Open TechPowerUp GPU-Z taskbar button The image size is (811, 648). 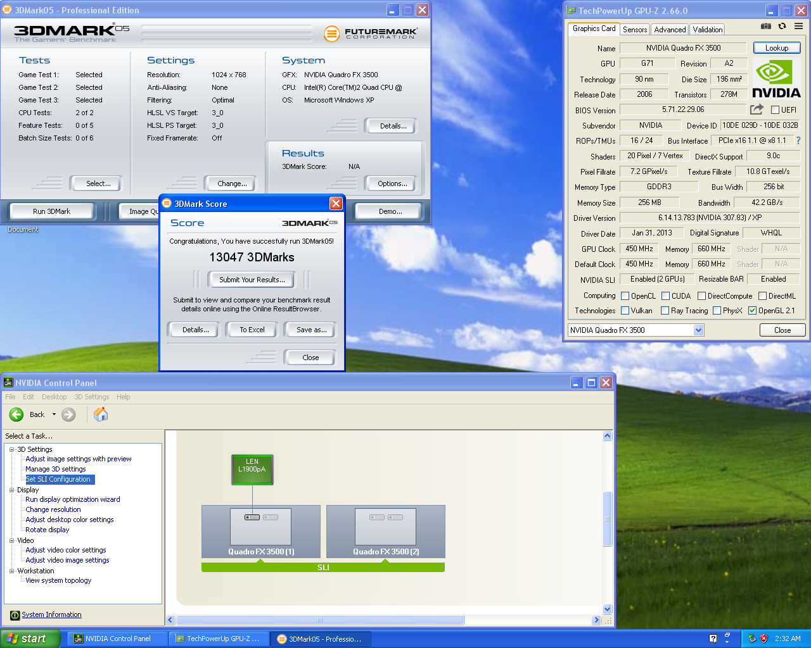coord(219,639)
